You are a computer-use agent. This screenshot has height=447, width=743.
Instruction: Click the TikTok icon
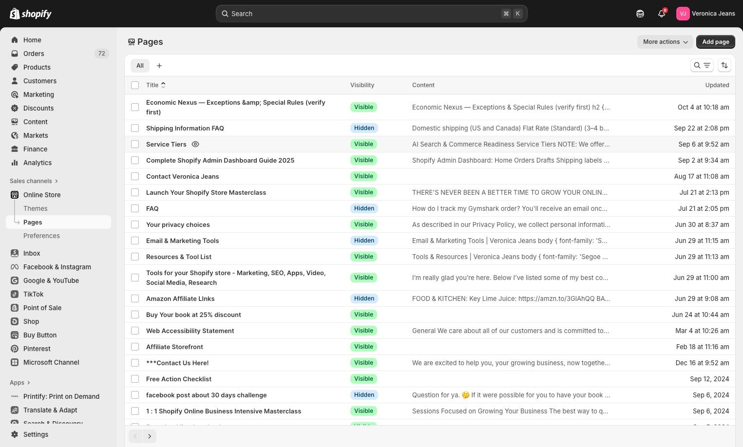point(15,294)
